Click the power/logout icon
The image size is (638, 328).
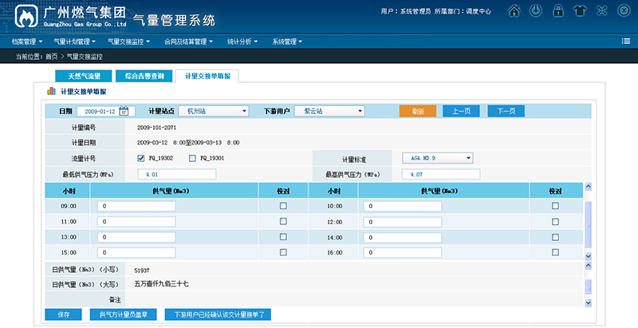point(538,12)
